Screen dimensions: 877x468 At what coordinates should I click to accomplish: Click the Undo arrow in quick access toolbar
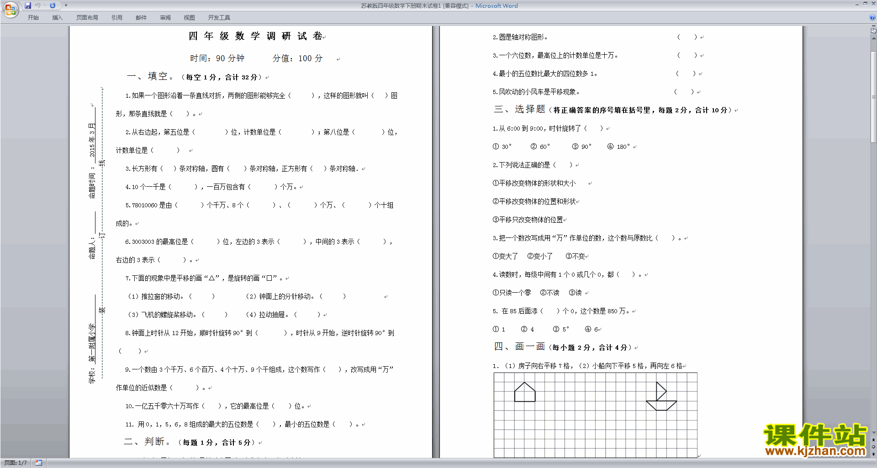(38, 5)
